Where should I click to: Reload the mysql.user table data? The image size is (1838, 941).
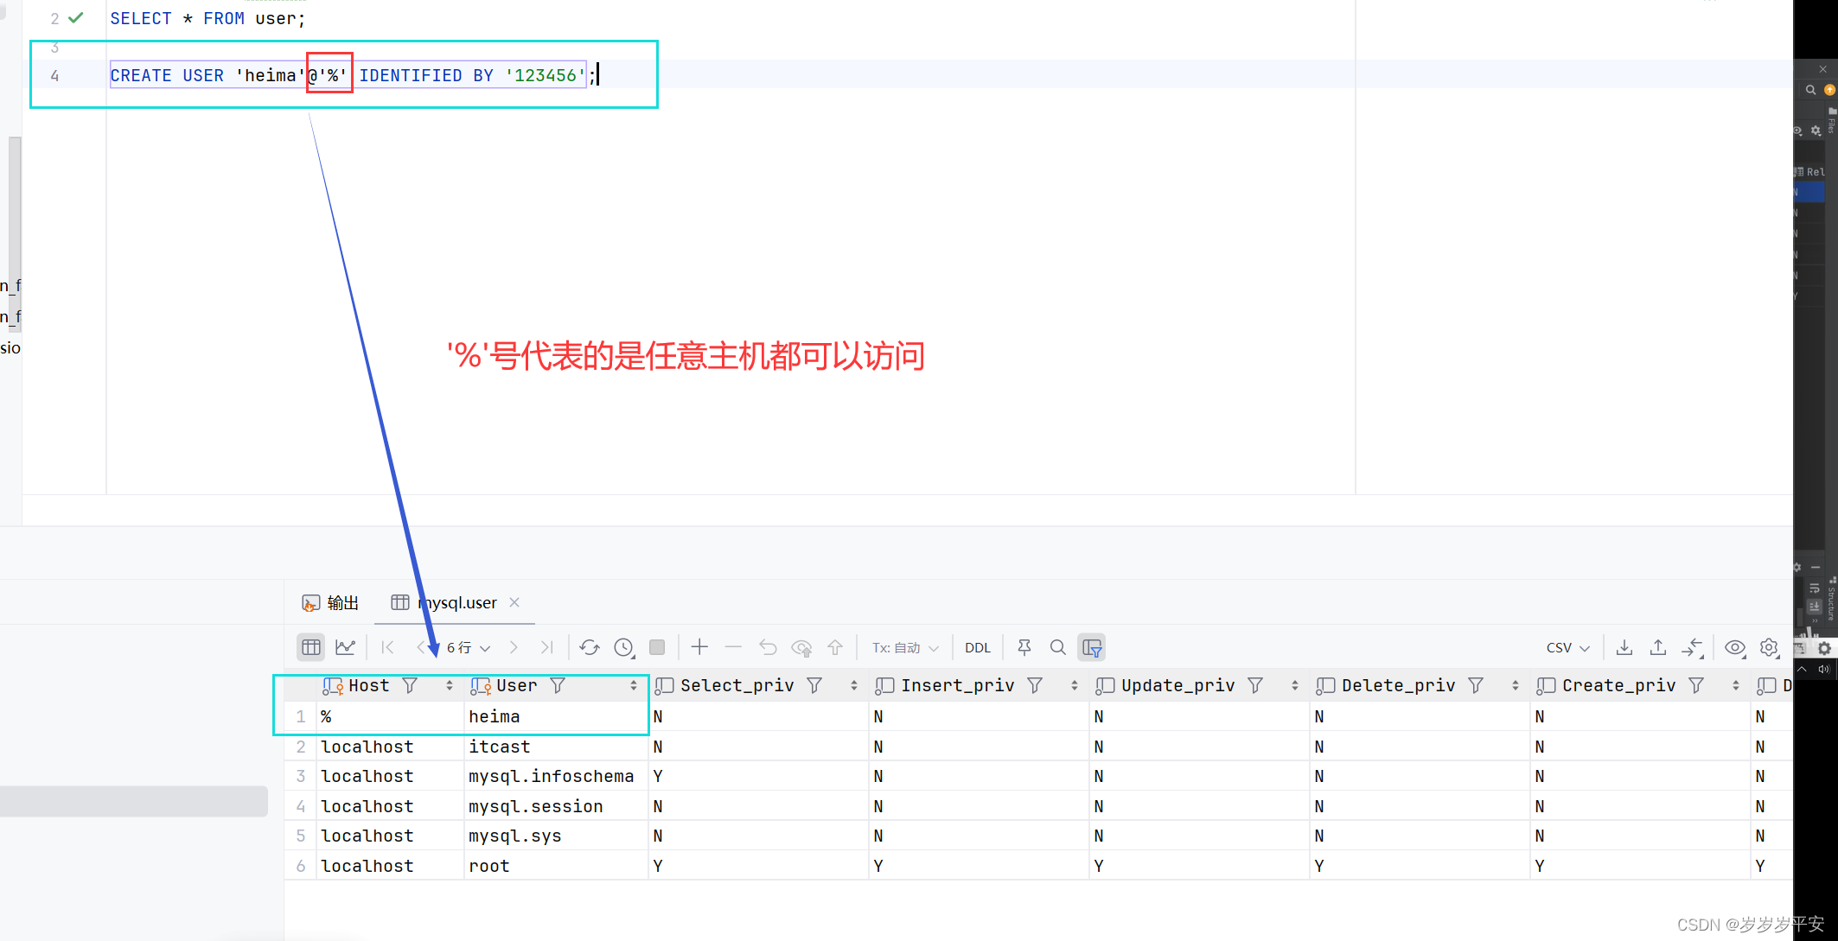590,647
